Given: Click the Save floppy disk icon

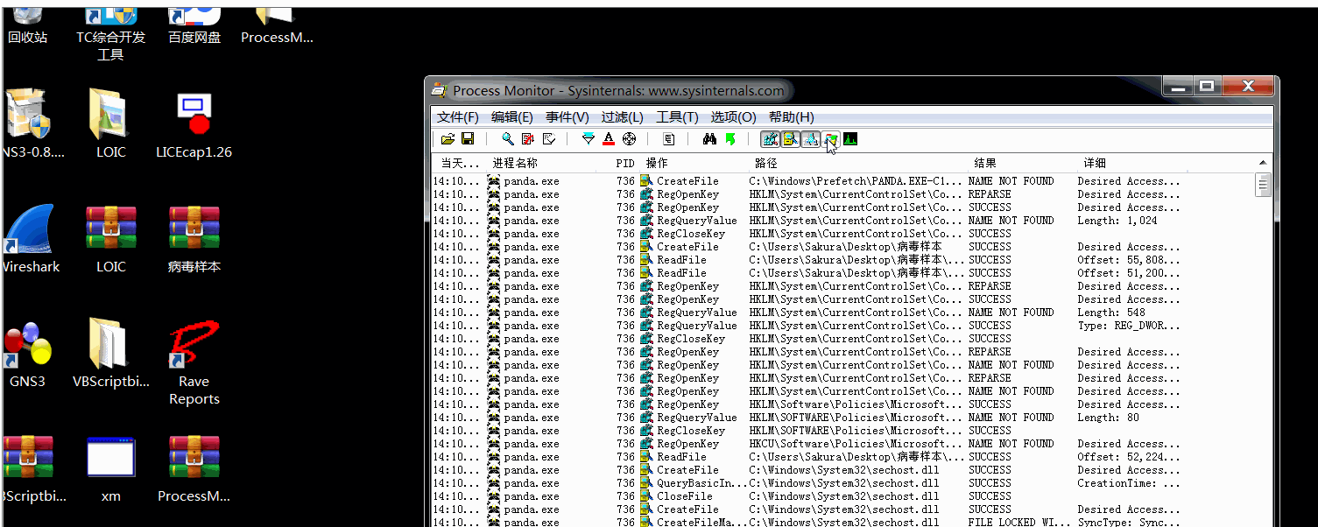Looking at the screenshot, I should click(x=468, y=139).
